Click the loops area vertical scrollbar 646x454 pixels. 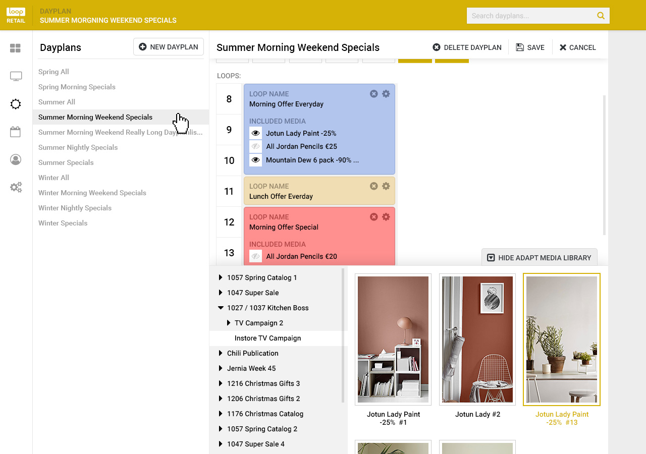pyautogui.click(x=605, y=165)
